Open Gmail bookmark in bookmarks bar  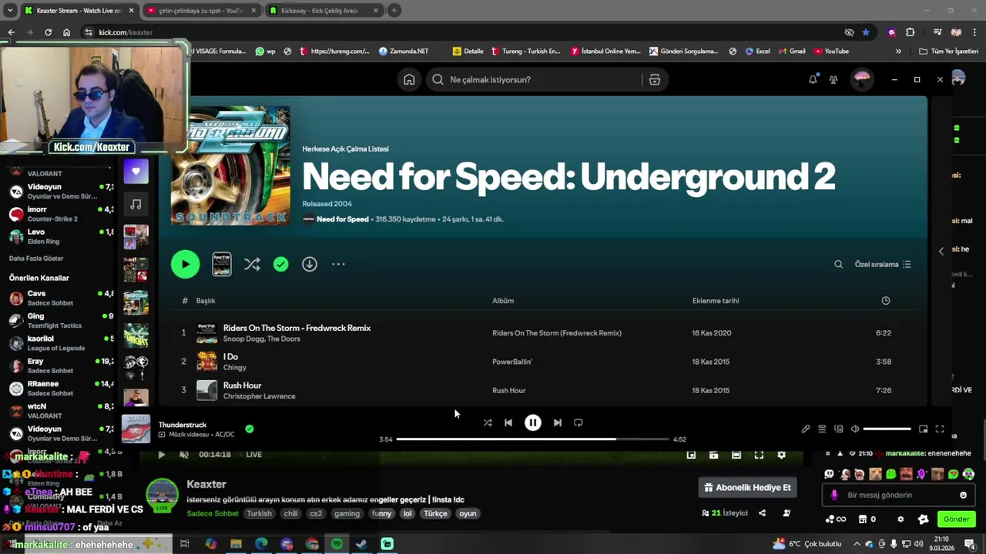click(x=792, y=52)
